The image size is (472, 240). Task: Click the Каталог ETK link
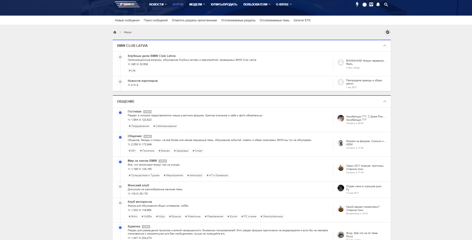302,20
